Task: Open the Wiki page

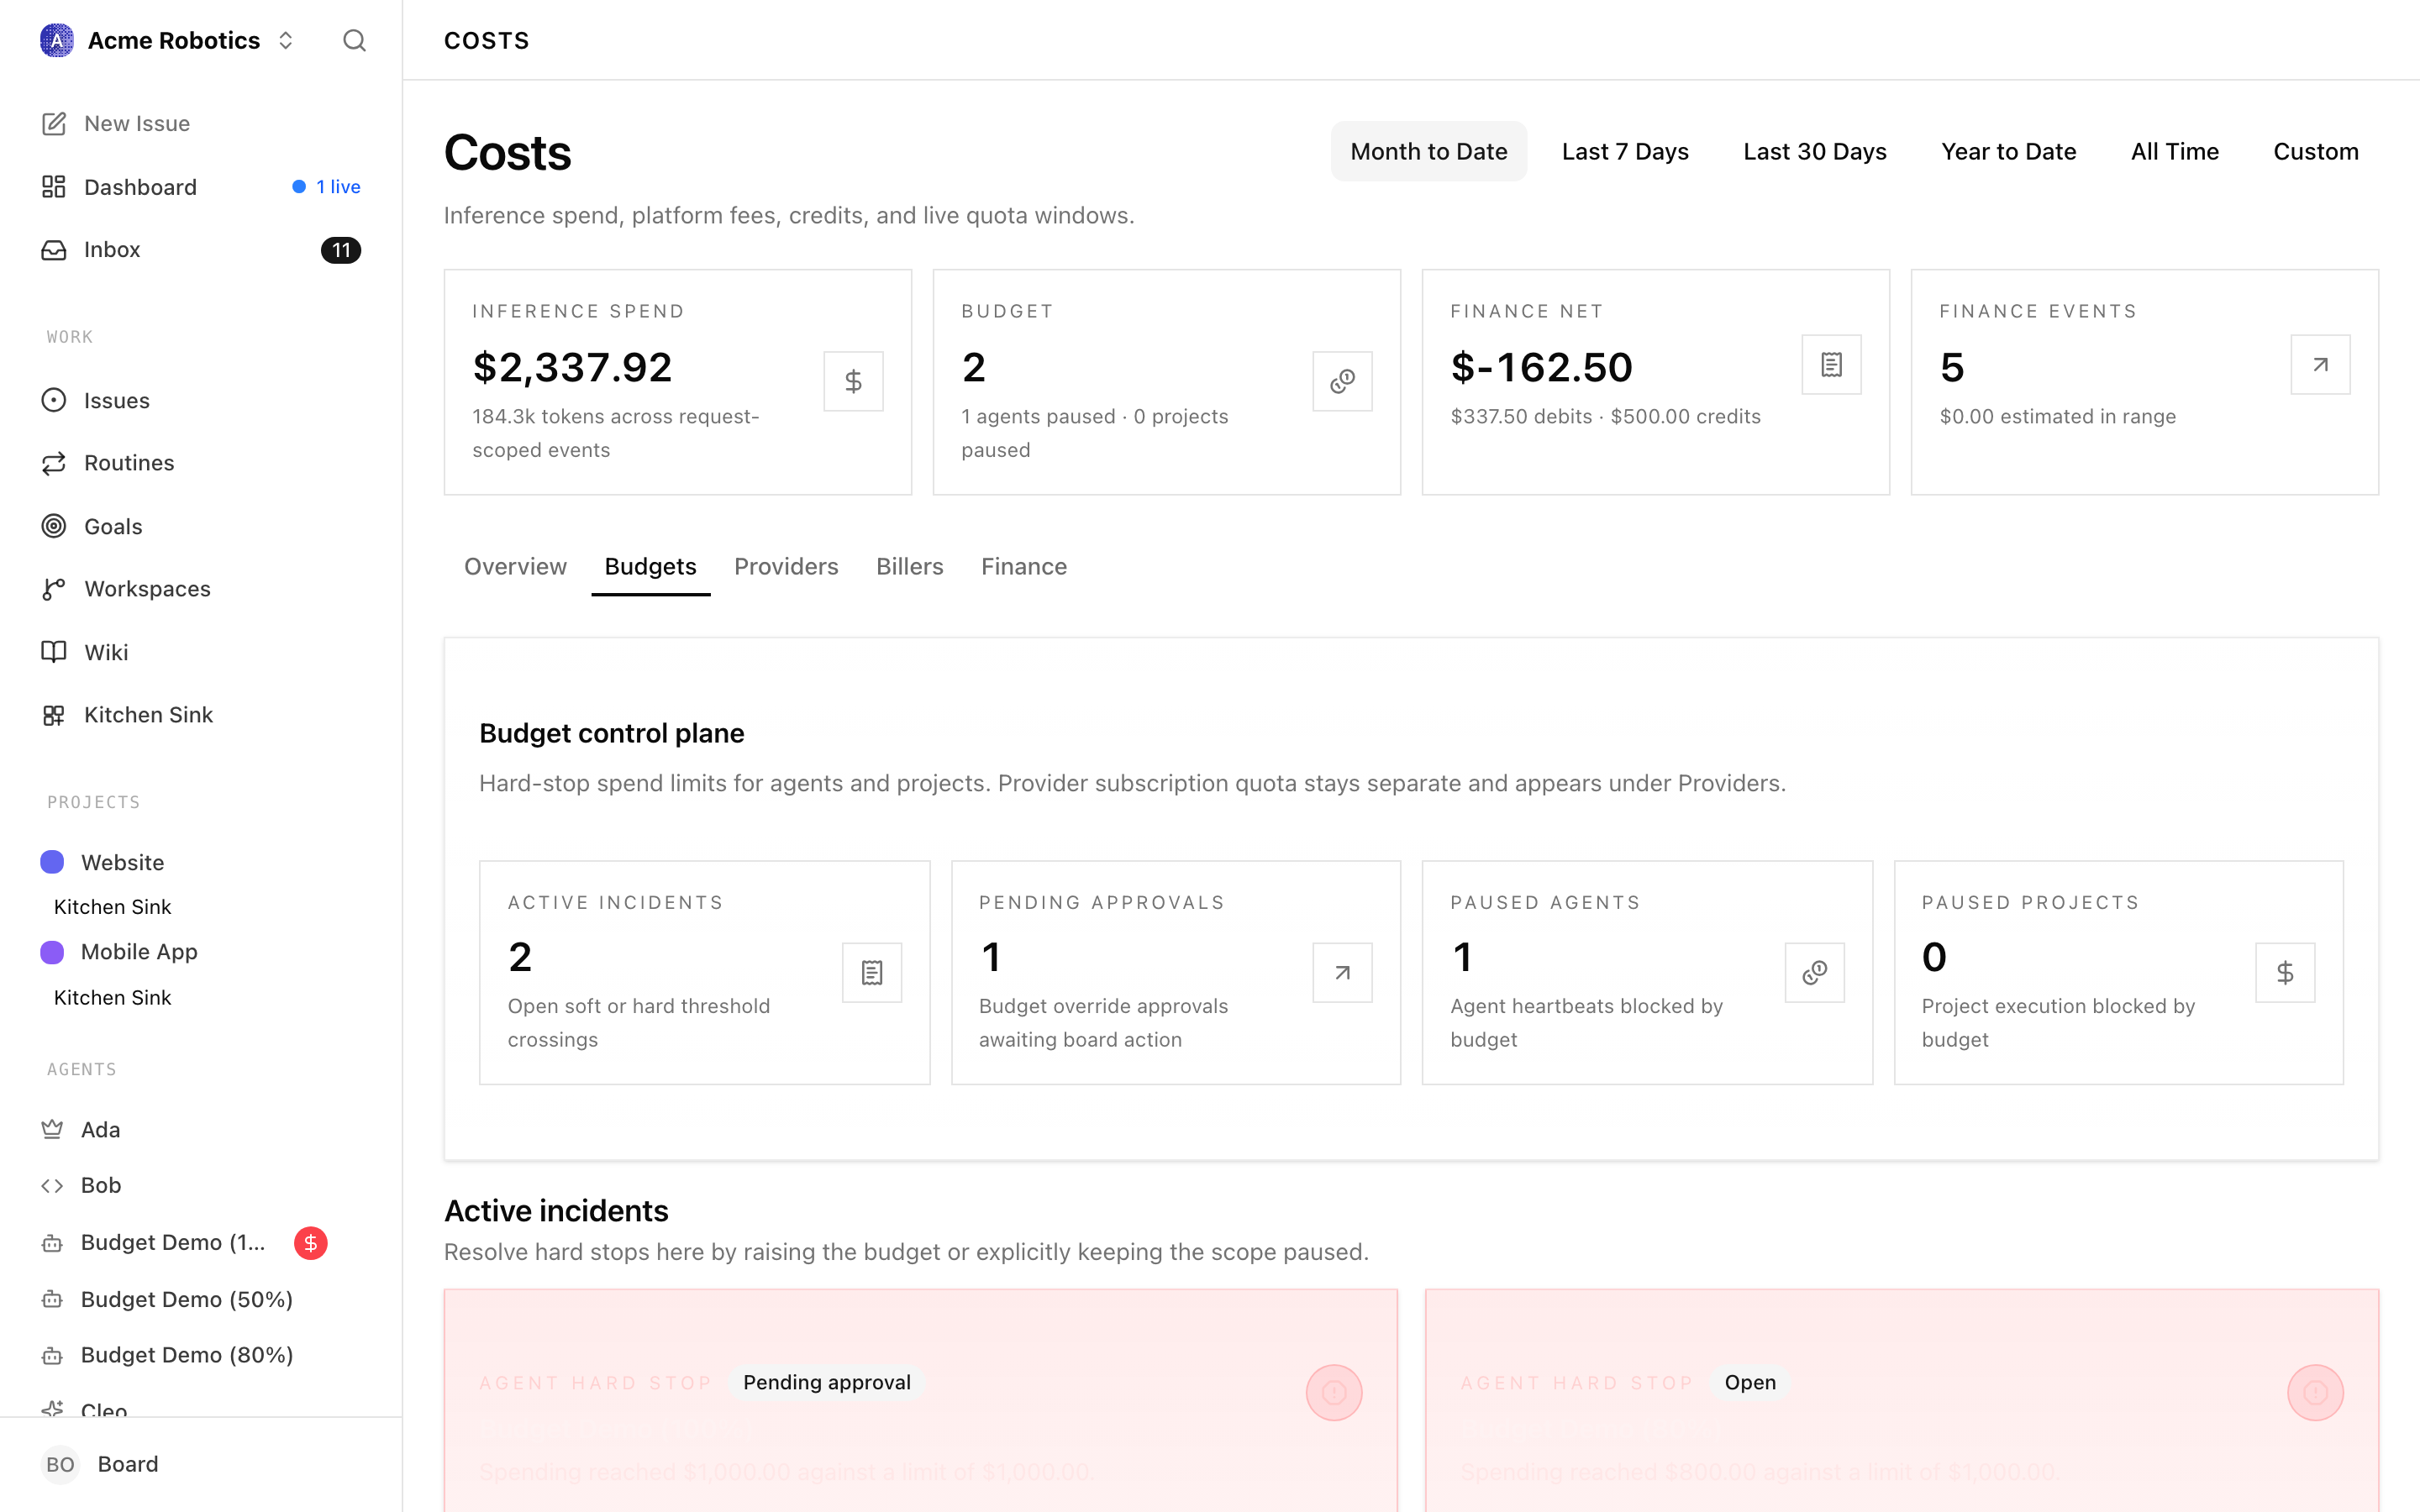Action: coord(201,652)
